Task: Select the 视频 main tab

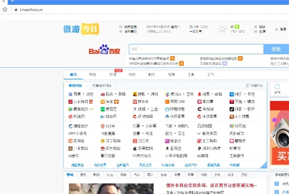Action: coord(171,74)
